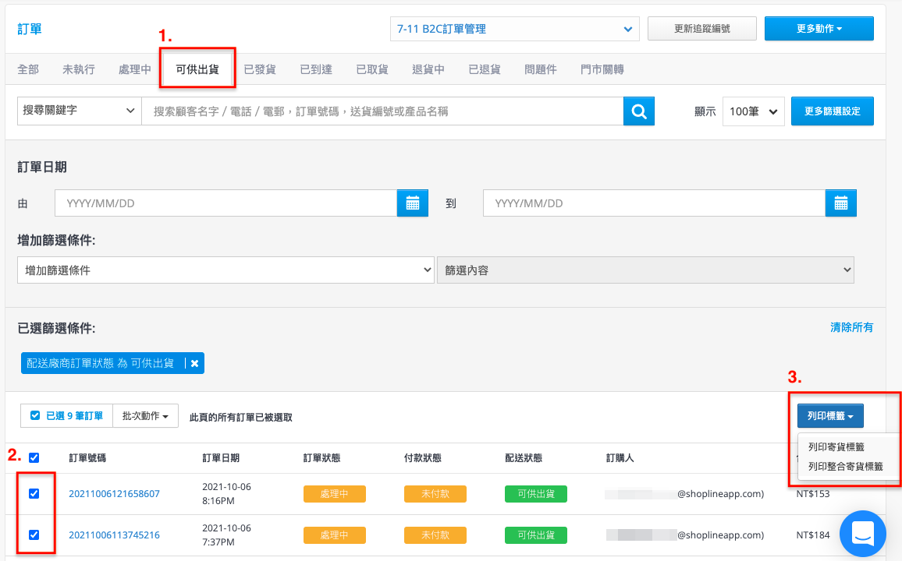The image size is (902, 561).
Task: Uncheck order 20211006113745216 checkbox
Action: 34,535
